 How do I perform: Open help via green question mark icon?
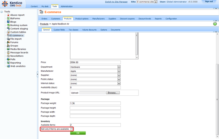click(215, 24)
